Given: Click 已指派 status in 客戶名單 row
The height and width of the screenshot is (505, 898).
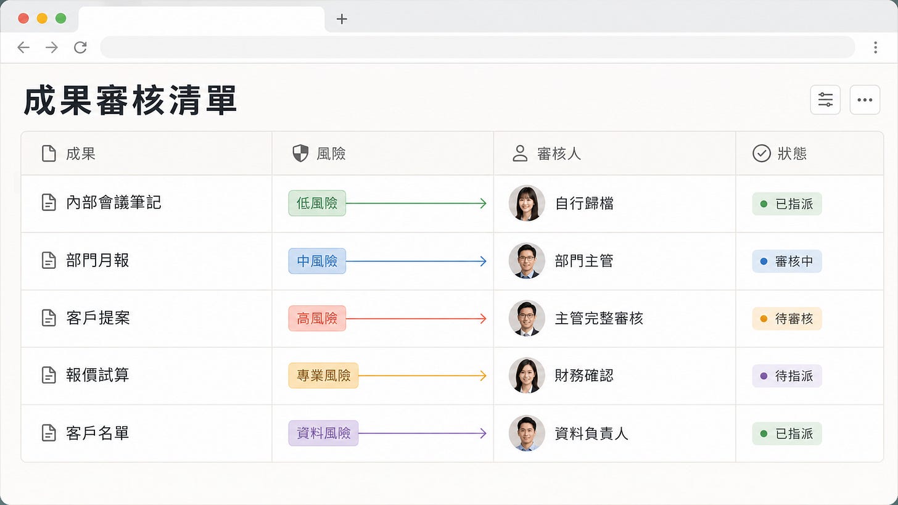Looking at the screenshot, I should [787, 433].
